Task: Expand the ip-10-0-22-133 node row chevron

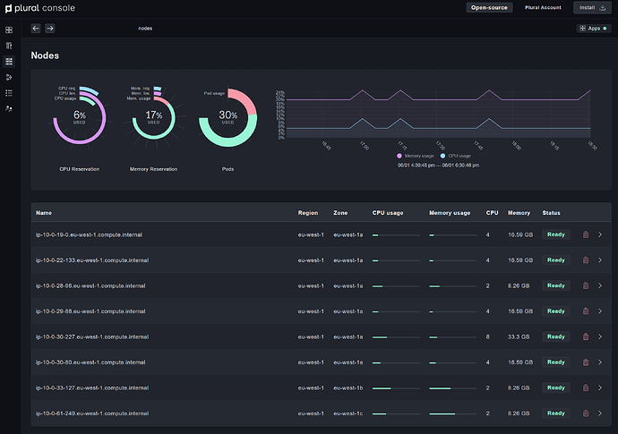Action: 600,260
